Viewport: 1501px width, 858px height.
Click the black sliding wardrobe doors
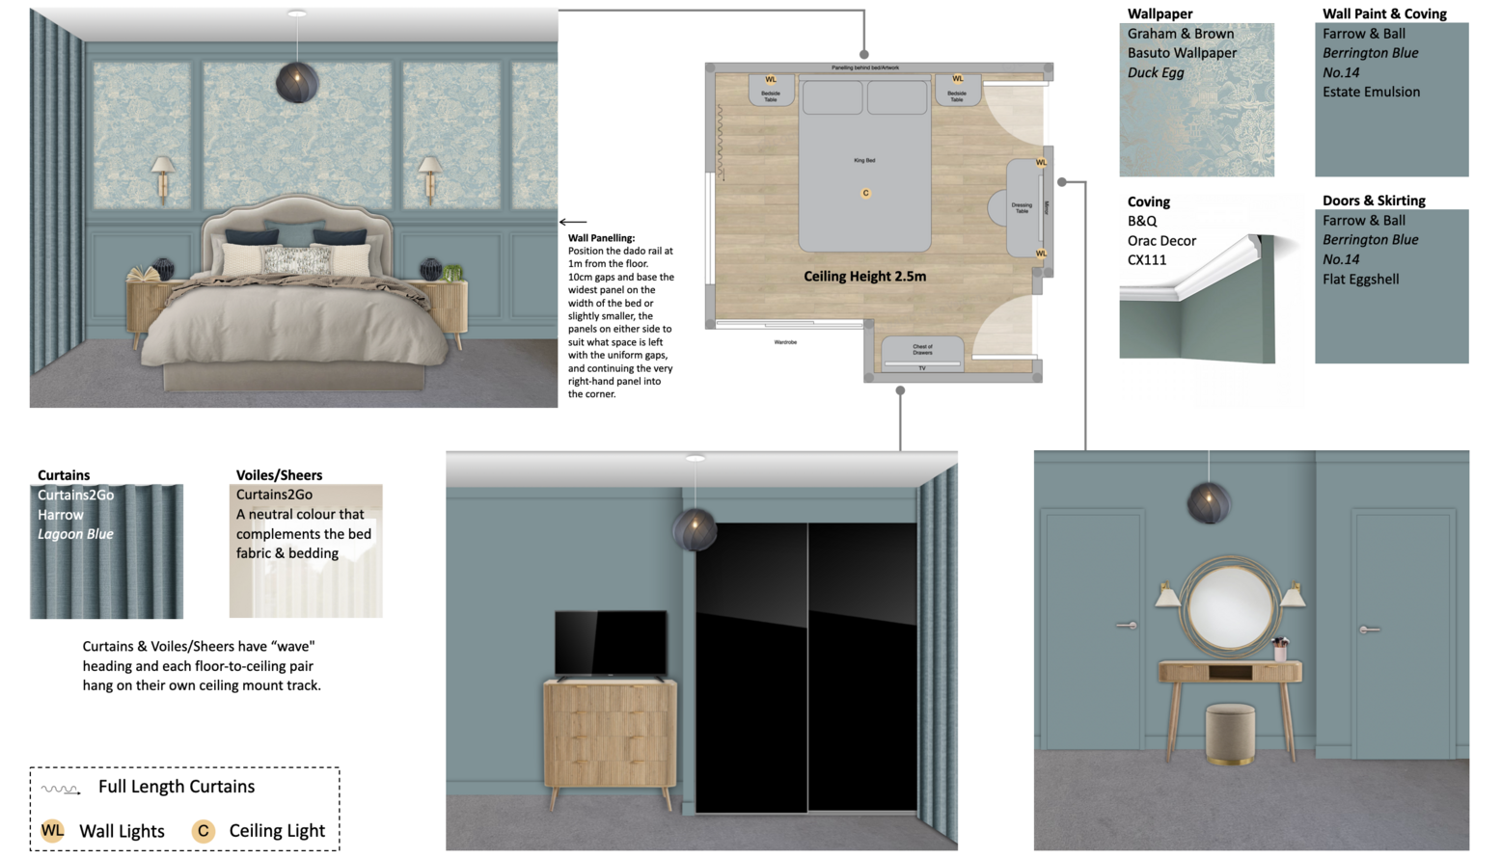click(x=805, y=667)
